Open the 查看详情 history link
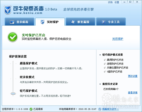 coord(133,93)
